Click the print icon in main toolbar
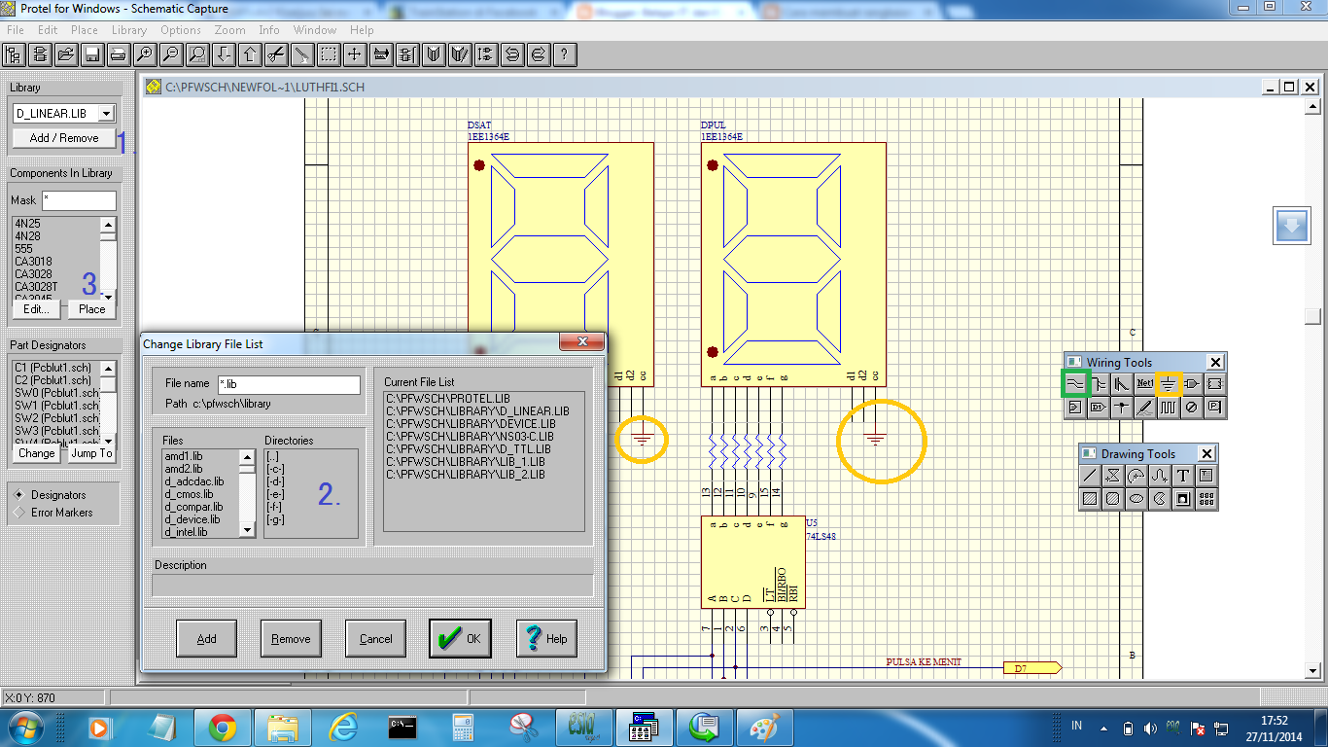 (118, 53)
